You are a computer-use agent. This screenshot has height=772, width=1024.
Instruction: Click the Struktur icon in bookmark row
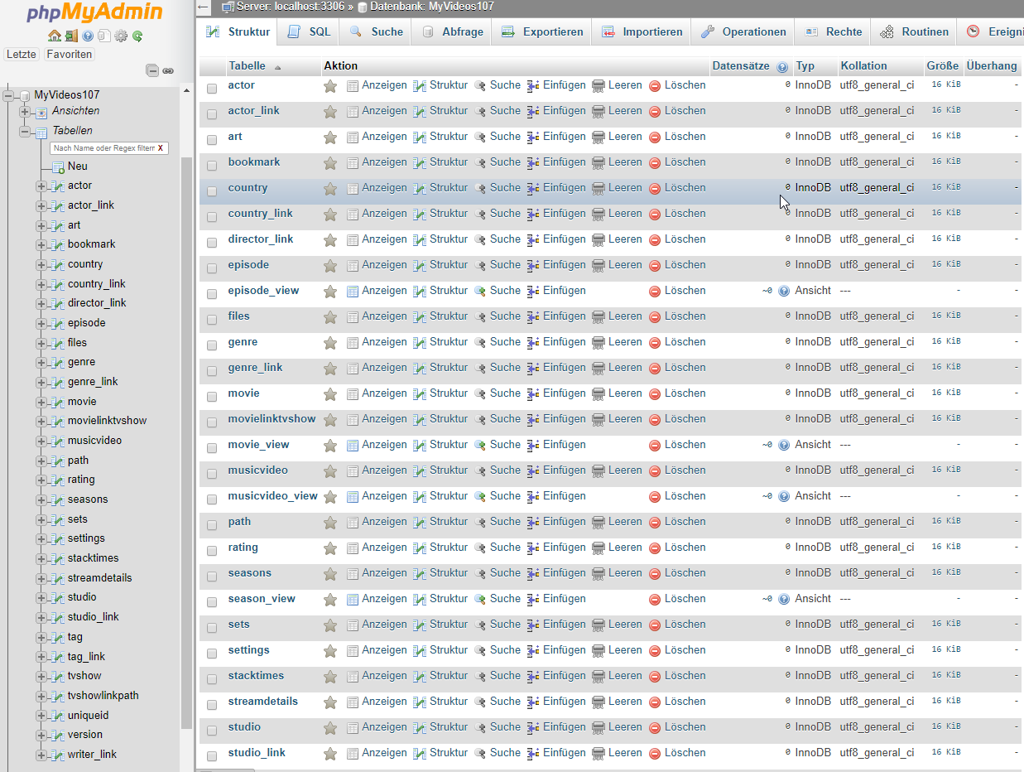click(x=420, y=163)
